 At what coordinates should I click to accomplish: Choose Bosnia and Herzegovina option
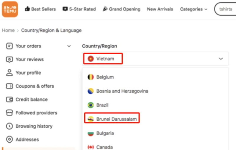(x=122, y=91)
